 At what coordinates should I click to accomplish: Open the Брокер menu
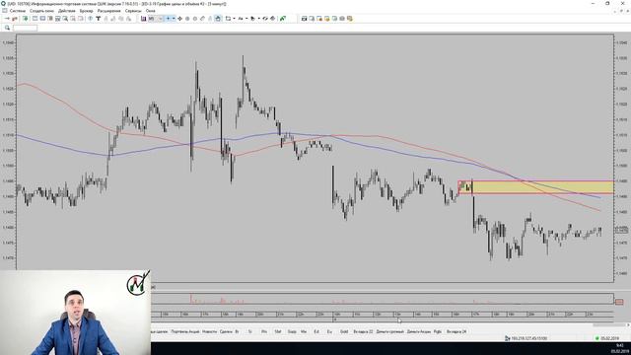point(86,11)
